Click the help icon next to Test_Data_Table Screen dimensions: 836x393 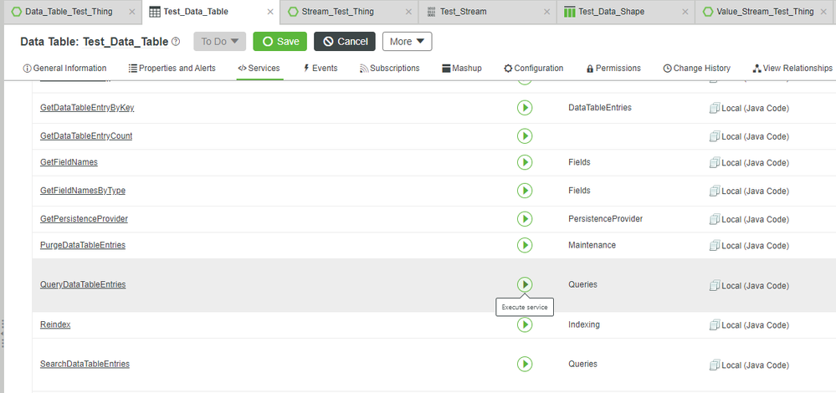tap(176, 42)
